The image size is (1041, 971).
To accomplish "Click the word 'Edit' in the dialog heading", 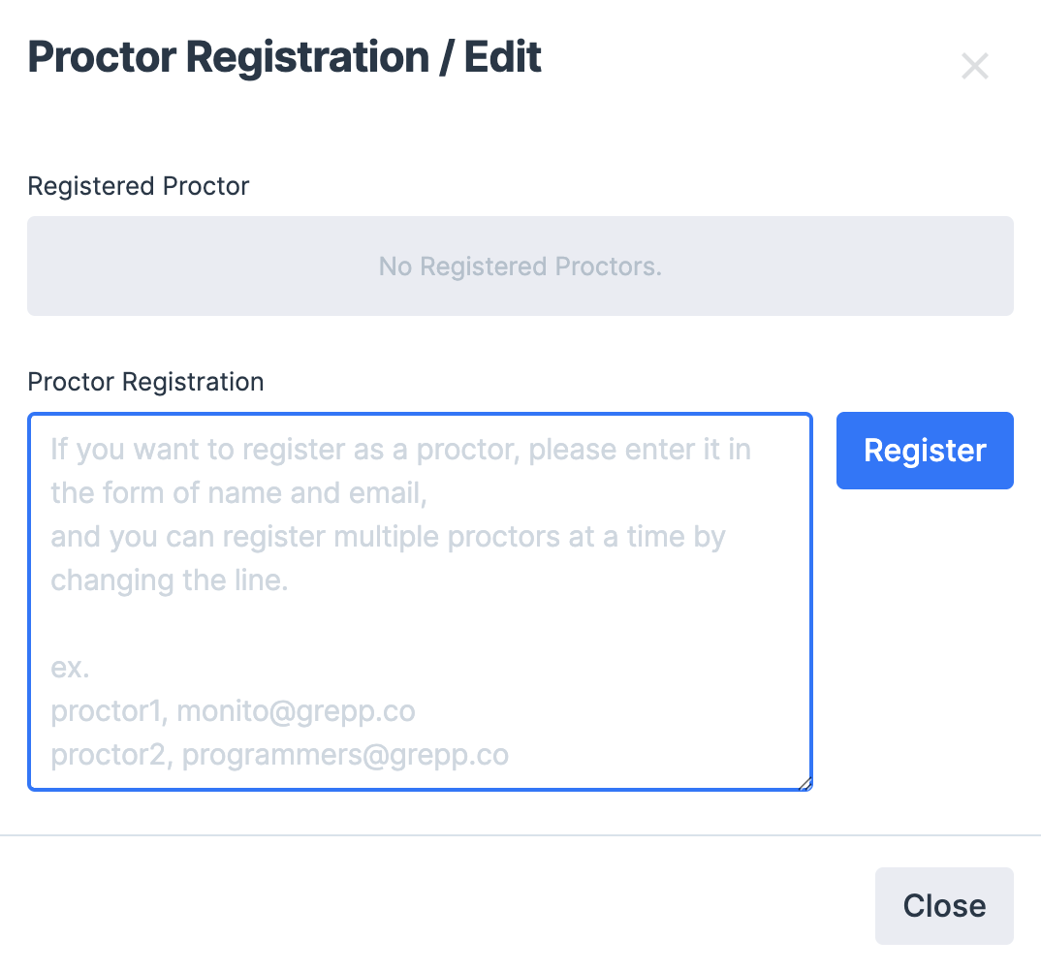I will coord(502,57).
